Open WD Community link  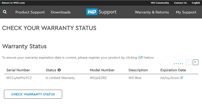pos(160,3)
